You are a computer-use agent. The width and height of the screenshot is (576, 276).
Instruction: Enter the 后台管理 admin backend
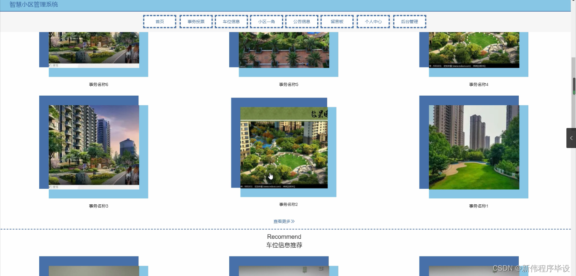point(410,21)
